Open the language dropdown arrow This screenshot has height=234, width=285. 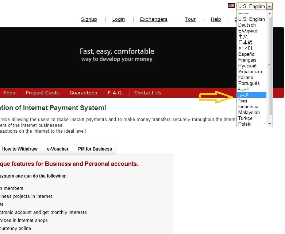[269, 7]
